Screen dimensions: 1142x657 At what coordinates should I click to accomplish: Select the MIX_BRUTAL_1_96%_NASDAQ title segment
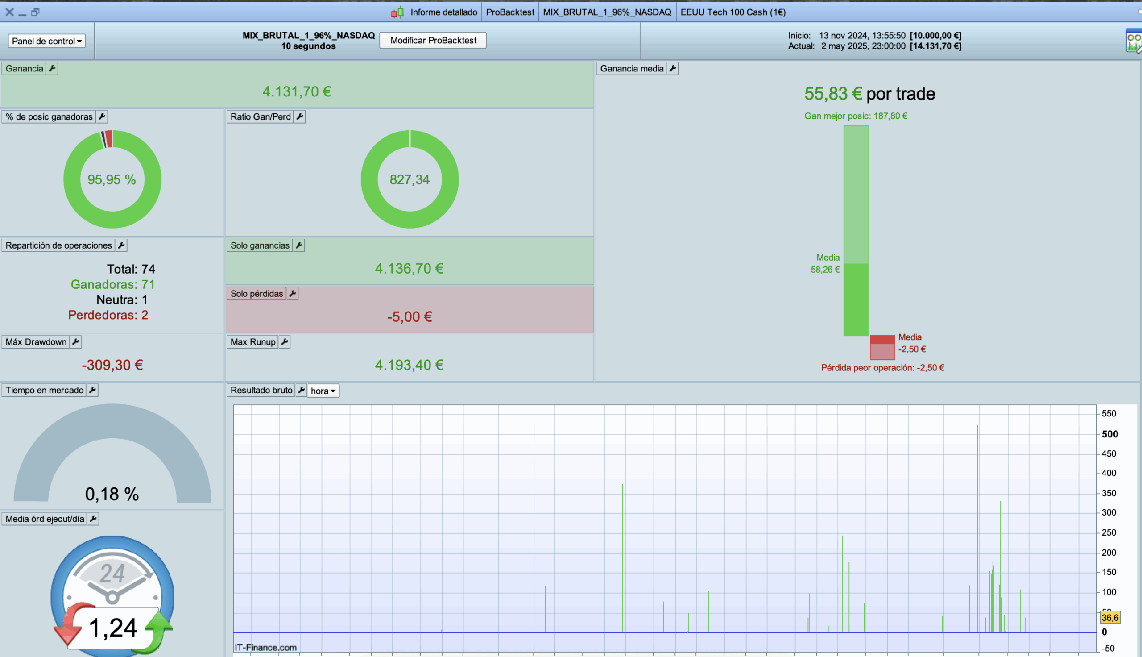(x=607, y=12)
